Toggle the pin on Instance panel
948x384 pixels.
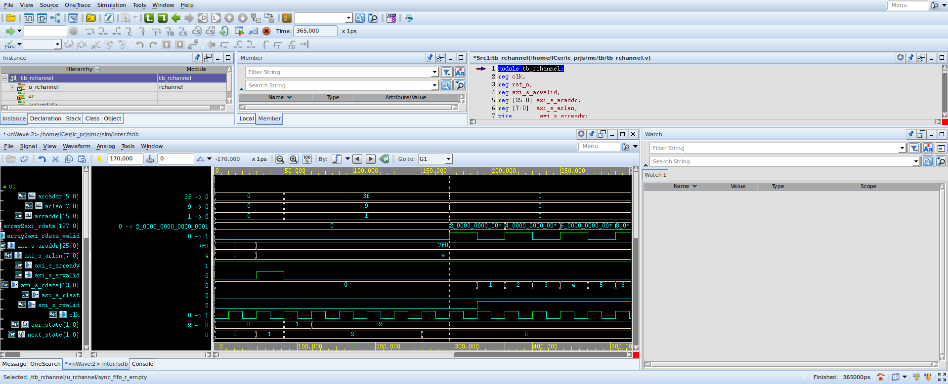point(197,58)
